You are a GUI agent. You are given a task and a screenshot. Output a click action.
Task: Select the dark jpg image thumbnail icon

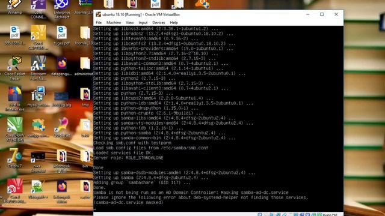(61, 98)
